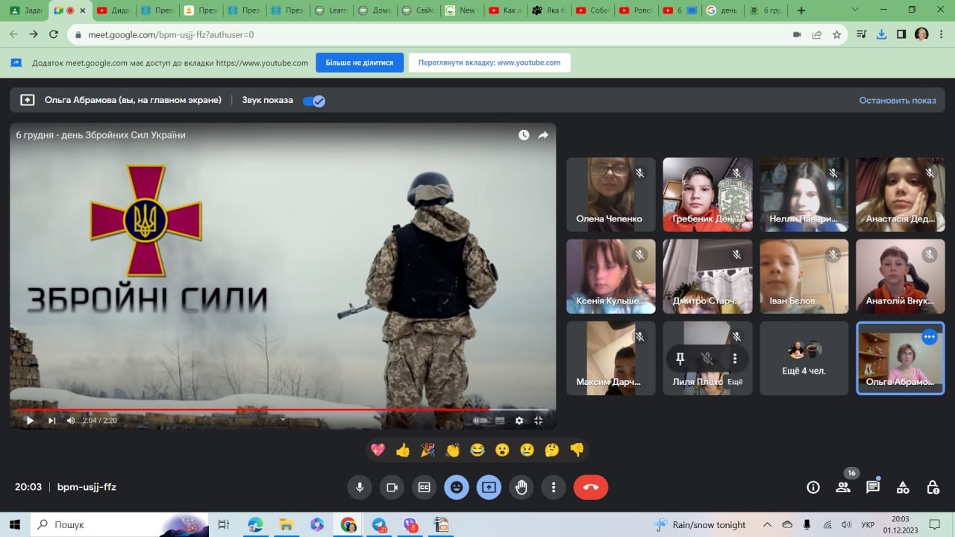Open host controls lock icon

[x=933, y=487]
